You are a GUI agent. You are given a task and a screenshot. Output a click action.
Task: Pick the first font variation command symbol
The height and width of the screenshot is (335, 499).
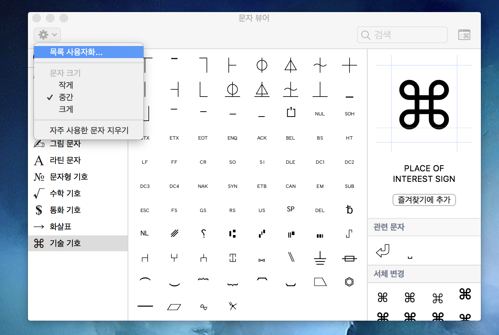[382, 298]
